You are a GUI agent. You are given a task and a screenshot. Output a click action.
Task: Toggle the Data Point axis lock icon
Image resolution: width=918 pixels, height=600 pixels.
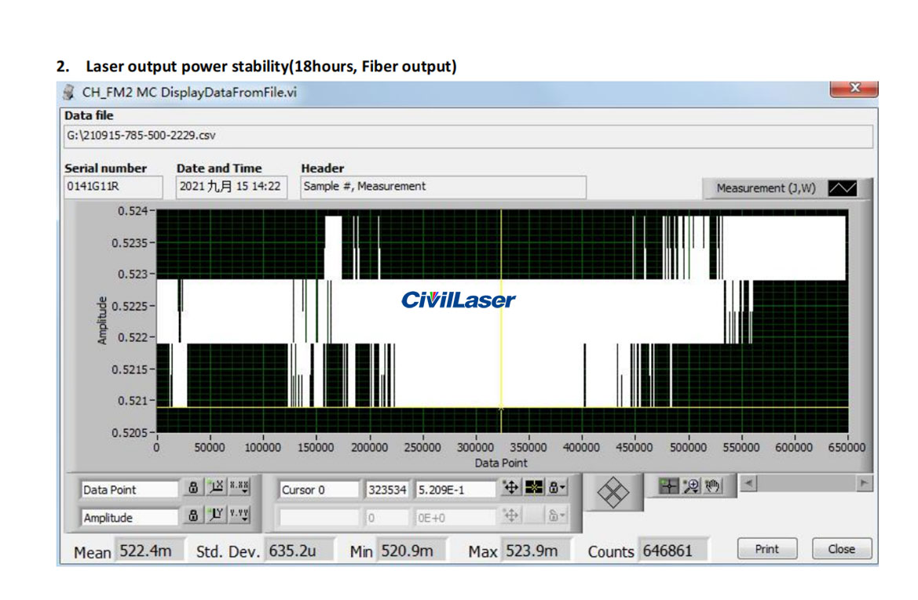tap(193, 488)
